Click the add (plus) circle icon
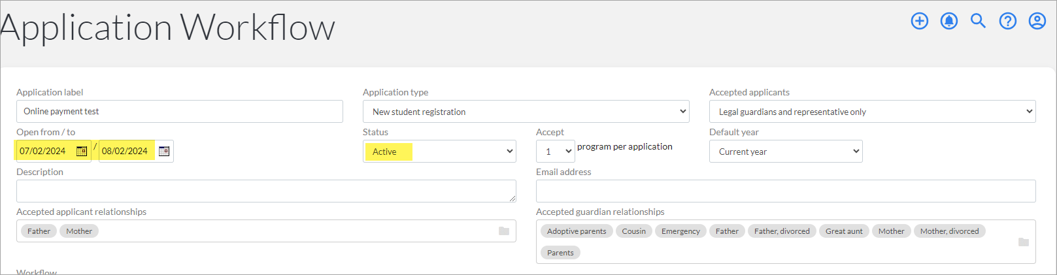 click(x=920, y=21)
